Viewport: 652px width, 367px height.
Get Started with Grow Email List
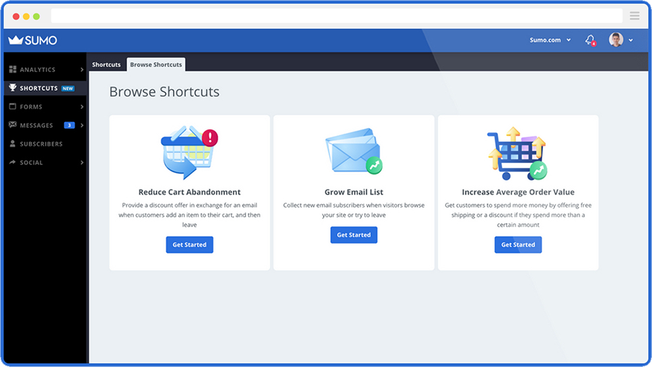point(354,235)
